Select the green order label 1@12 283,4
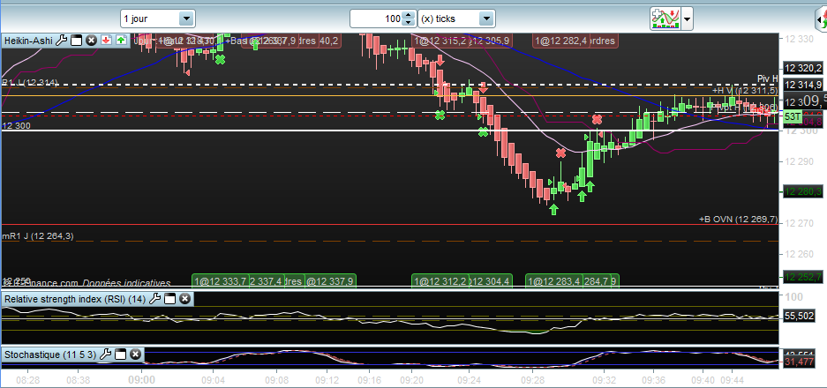Viewport: 827px width, 388px height. pos(554,281)
